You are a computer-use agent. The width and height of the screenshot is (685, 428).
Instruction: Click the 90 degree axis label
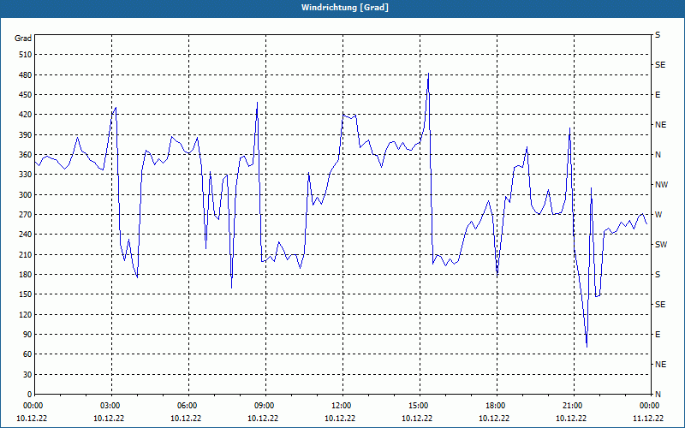click(x=27, y=335)
